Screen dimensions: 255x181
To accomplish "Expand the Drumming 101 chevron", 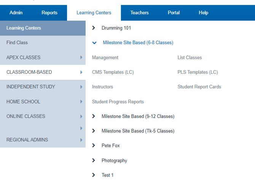I will click(x=94, y=28).
